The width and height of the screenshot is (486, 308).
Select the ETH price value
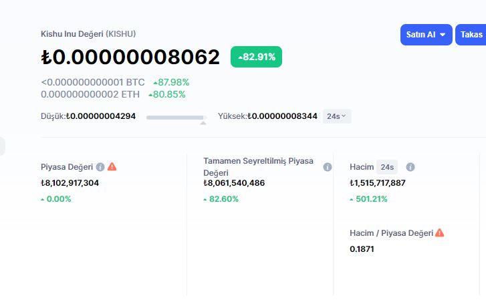click(x=93, y=94)
